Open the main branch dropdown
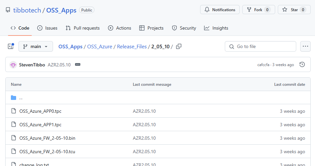315x166 pixels. pos(36,47)
